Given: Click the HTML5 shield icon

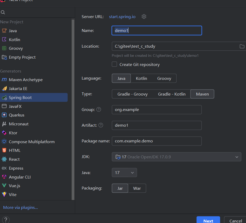Looking at the screenshot, I should point(4,150).
